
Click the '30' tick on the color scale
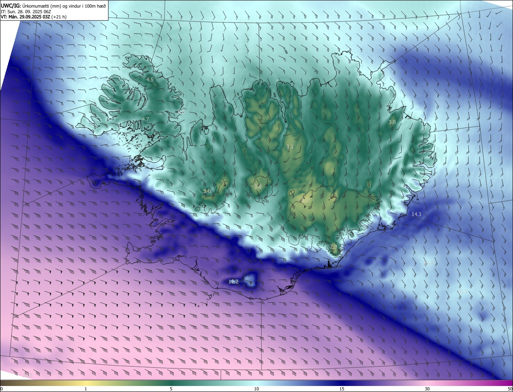point(427,389)
